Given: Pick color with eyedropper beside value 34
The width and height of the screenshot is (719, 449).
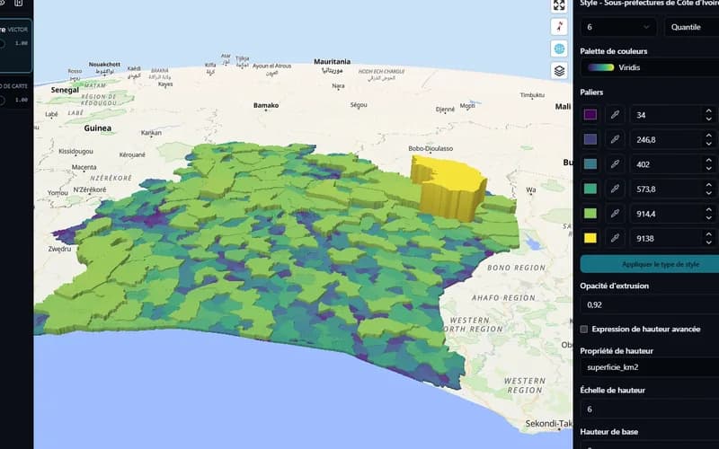Looking at the screenshot, I should [615, 115].
